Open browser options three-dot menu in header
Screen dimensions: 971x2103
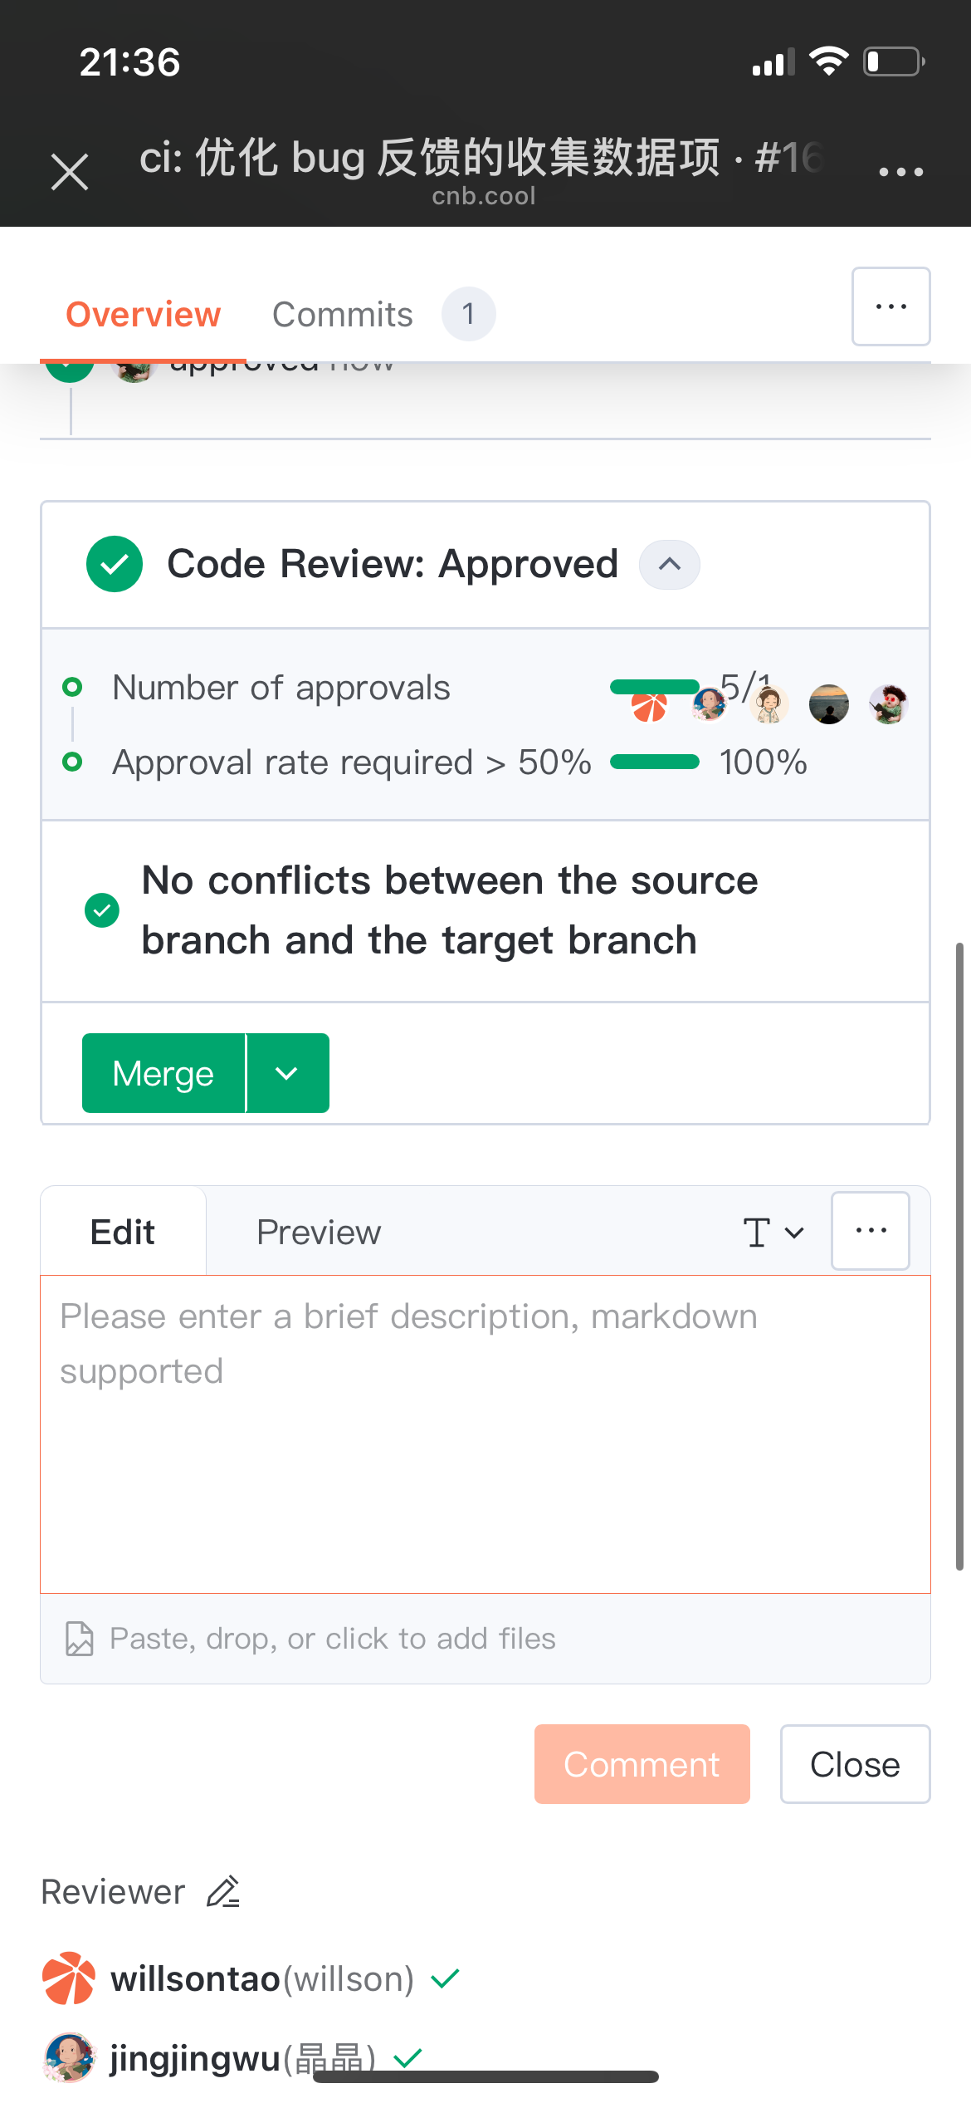click(900, 172)
